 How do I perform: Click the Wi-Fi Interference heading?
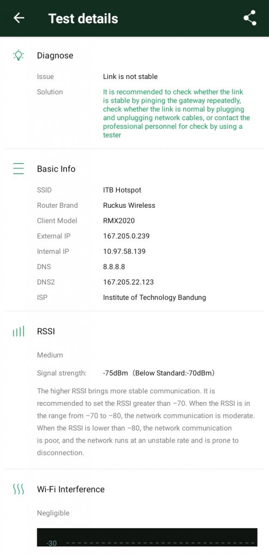(x=71, y=489)
